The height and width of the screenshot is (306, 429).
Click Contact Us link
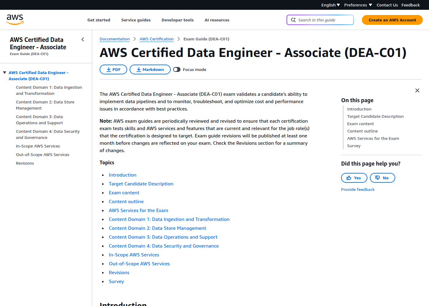tap(387, 5)
